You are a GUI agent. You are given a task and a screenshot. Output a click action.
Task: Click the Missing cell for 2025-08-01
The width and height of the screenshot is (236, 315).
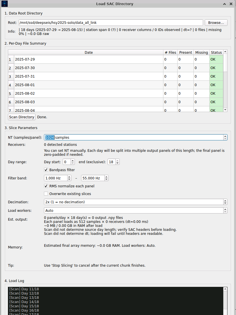click(201, 85)
